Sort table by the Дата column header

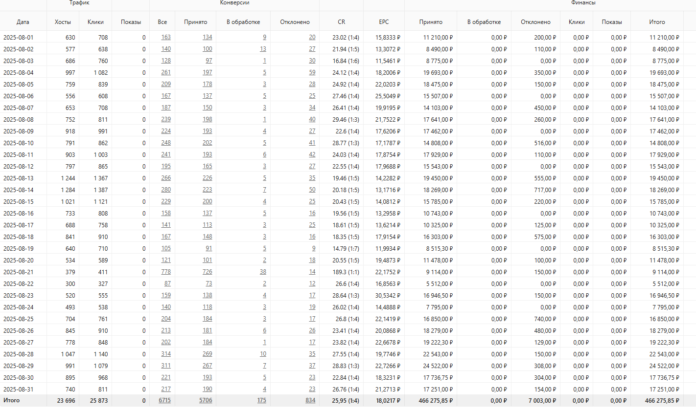(x=23, y=22)
